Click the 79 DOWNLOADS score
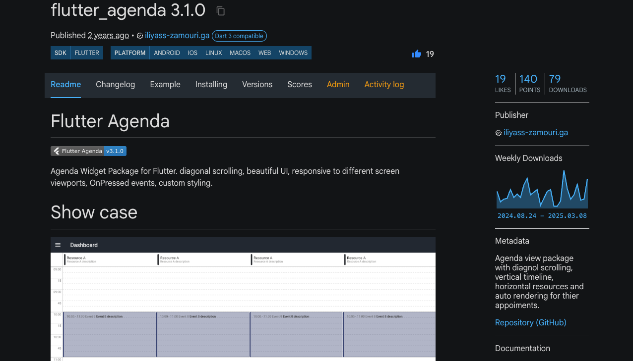633x361 pixels. [x=568, y=83]
